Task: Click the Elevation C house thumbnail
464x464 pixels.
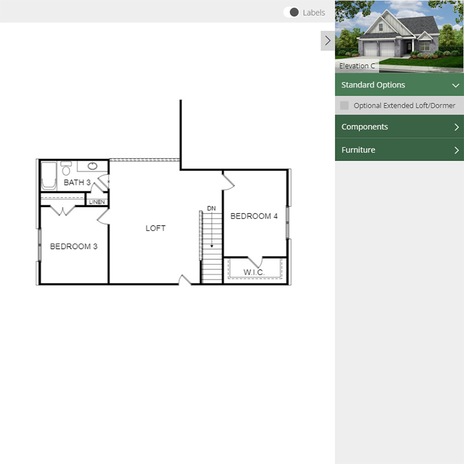Action: point(399,37)
